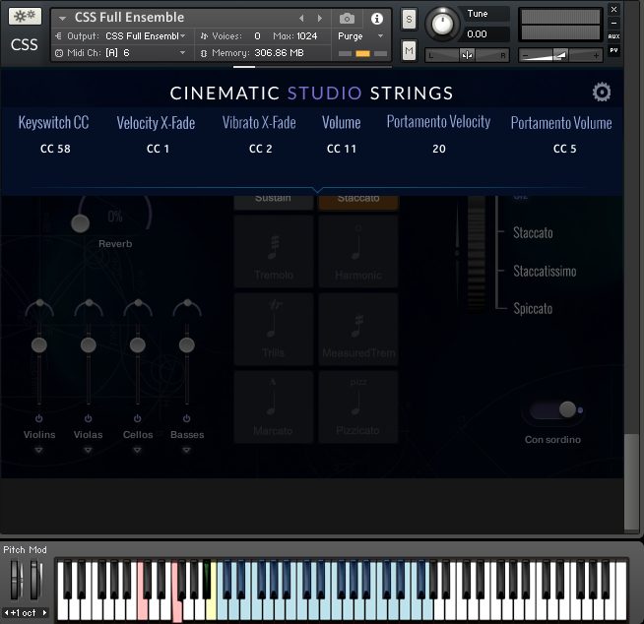Expand the Basses dropdown arrow
644x624 pixels.
(x=186, y=450)
